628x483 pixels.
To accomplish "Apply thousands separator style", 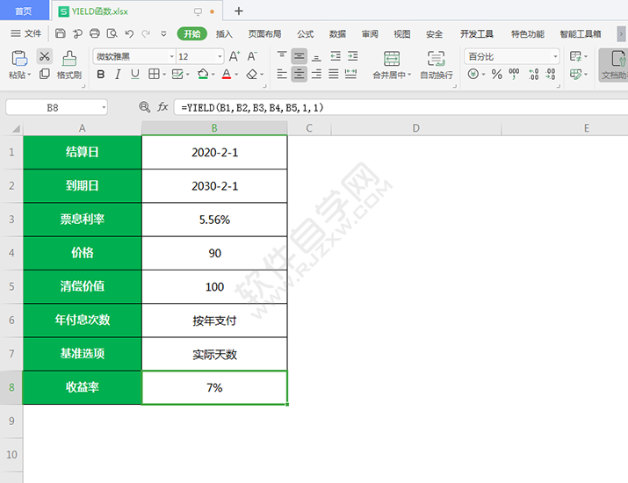I will [x=514, y=74].
